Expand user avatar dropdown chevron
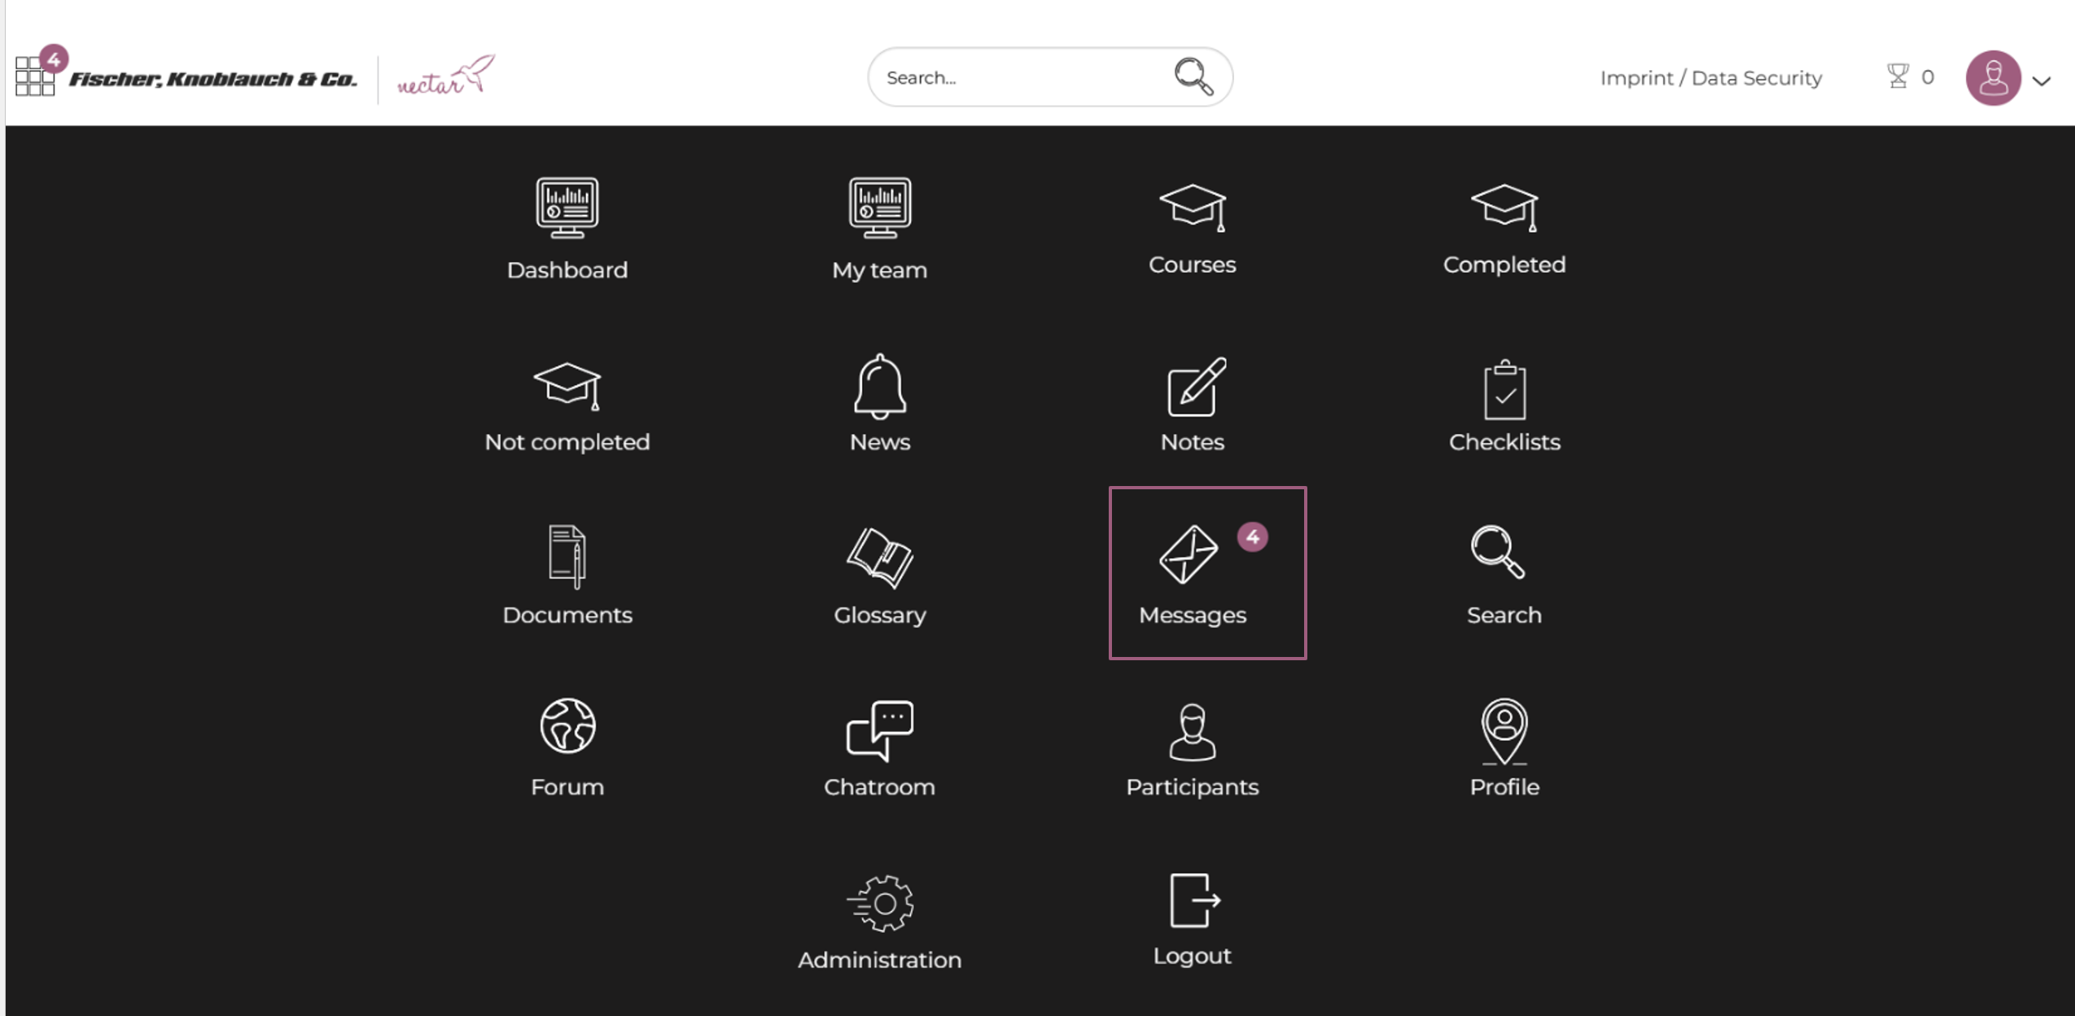2075x1016 pixels. tap(2041, 81)
